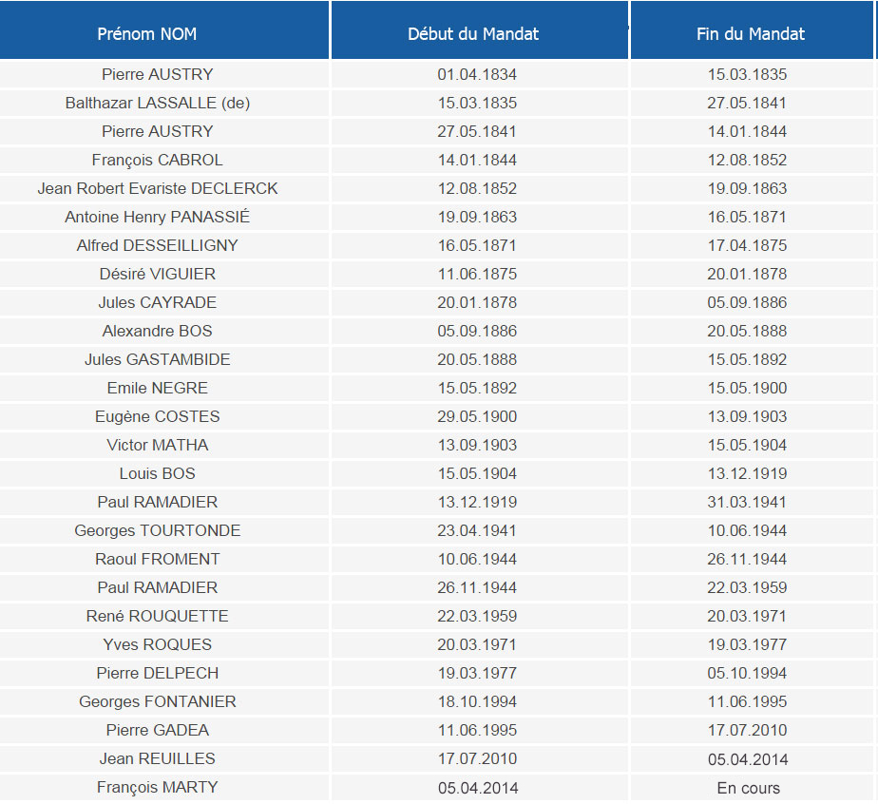Select the start date 11.06.1875
The height and width of the screenshot is (804, 878).
tap(477, 274)
